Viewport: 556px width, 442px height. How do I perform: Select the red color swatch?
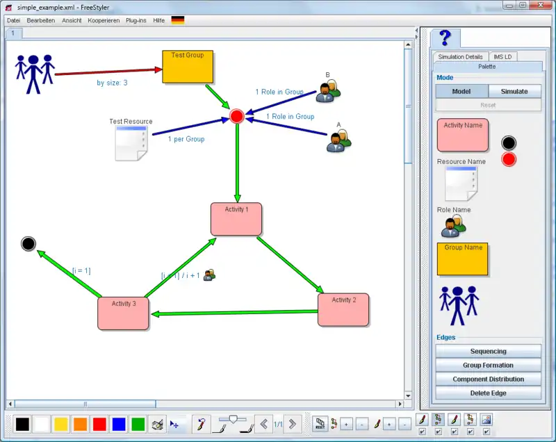pos(99,423)
